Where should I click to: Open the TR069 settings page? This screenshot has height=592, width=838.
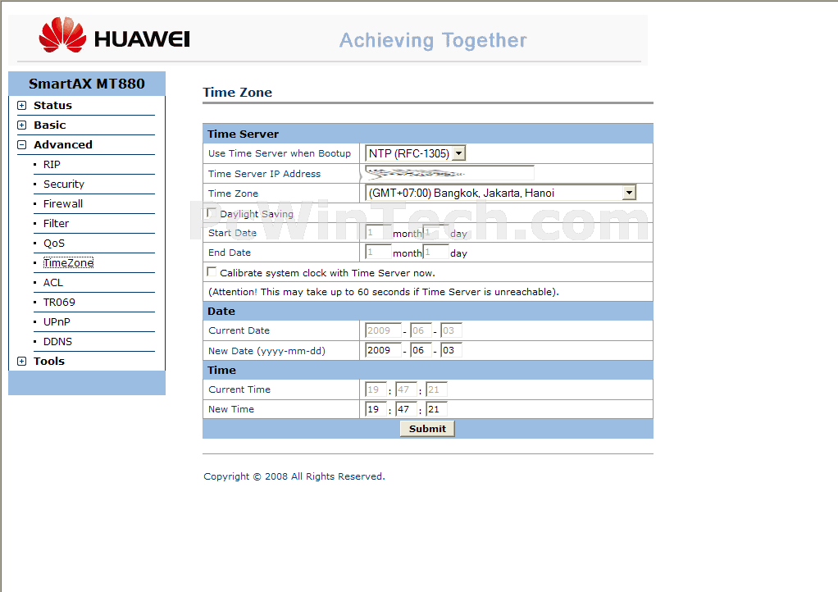click(59, 303)
